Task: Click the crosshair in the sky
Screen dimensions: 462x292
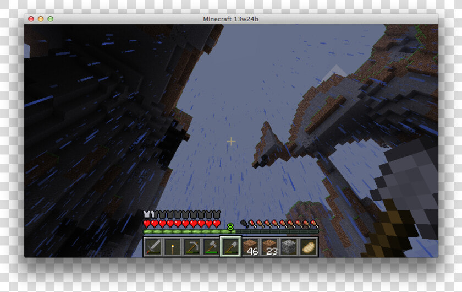Action: click(x=231, y=142)
